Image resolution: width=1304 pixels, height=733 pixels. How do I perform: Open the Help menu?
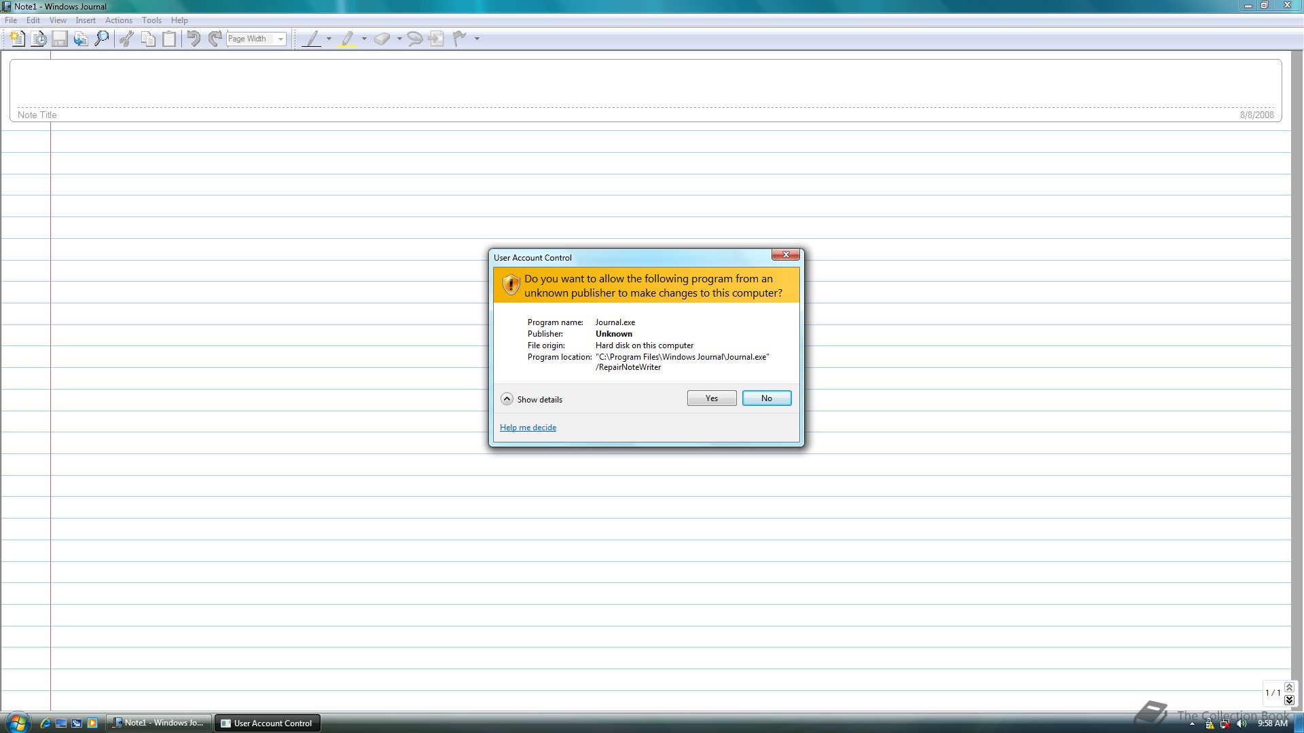[179, 20]
